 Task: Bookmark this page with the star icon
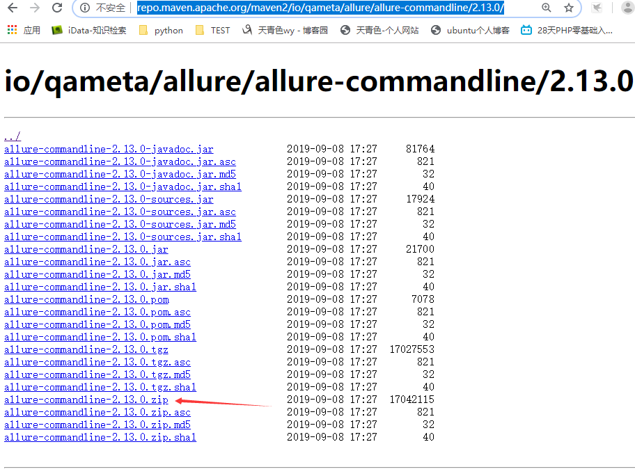tap(569, 8)
